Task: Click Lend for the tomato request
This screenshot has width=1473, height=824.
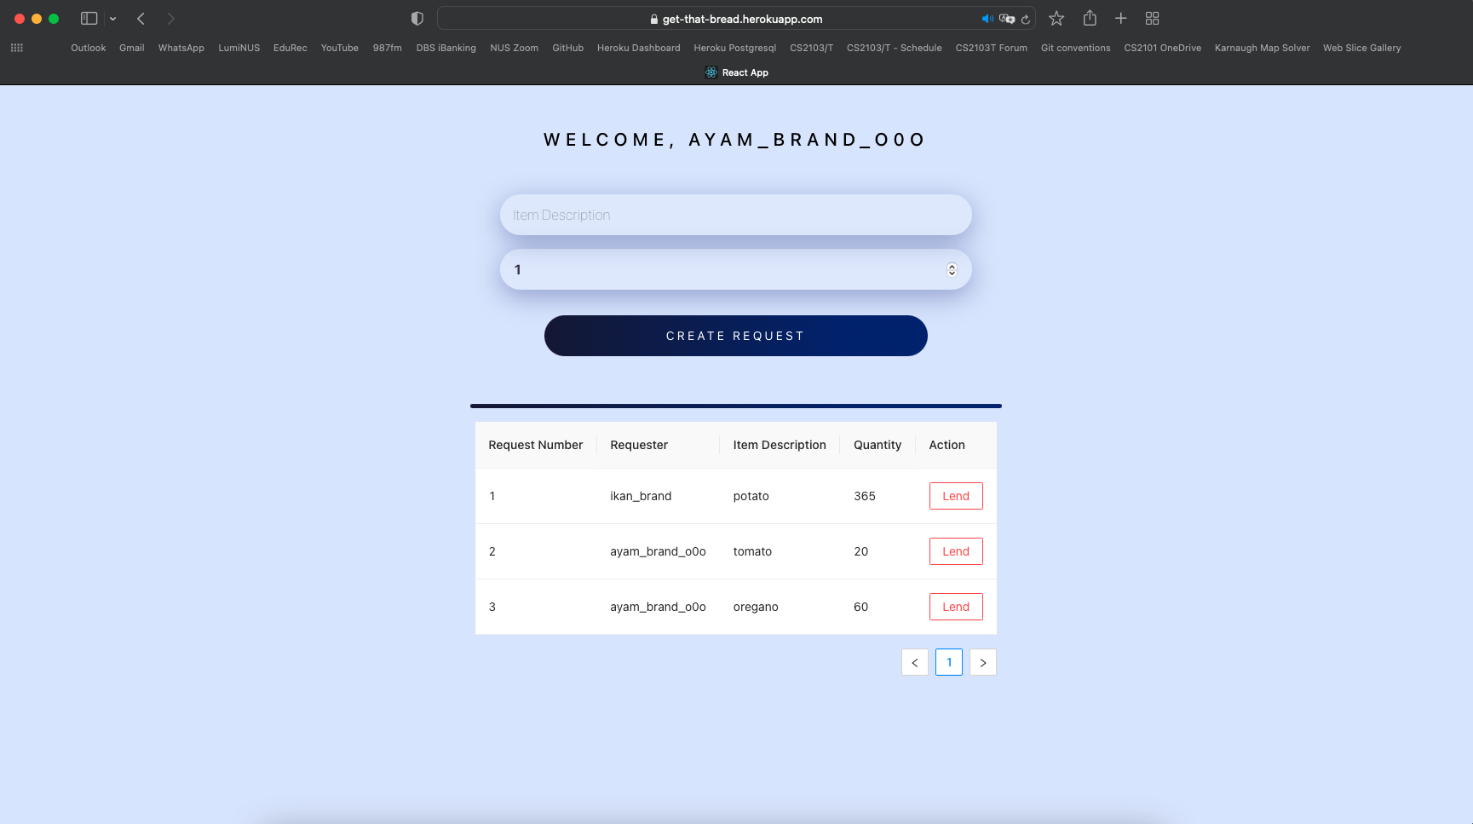Action: tap(956, 551)
